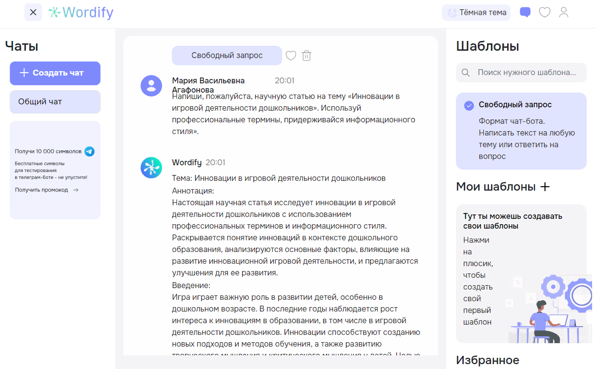This screenshot has height=369, width=596.
Task: Click the moon icon in dark theme button
Action: 452,13
